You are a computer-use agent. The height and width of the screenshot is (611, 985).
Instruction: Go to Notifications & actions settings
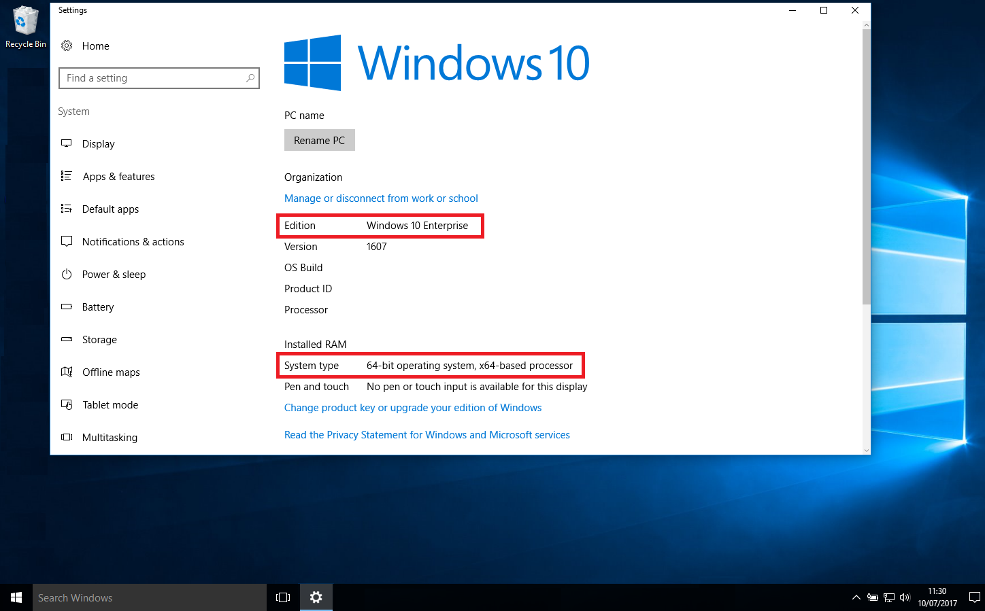pyautogui.click(x=133, y=242)
